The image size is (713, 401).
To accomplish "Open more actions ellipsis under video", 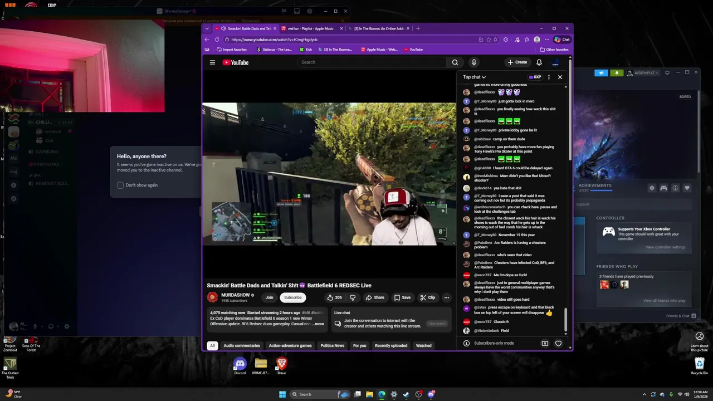I will pyautogui.click(x=446, y=297).
